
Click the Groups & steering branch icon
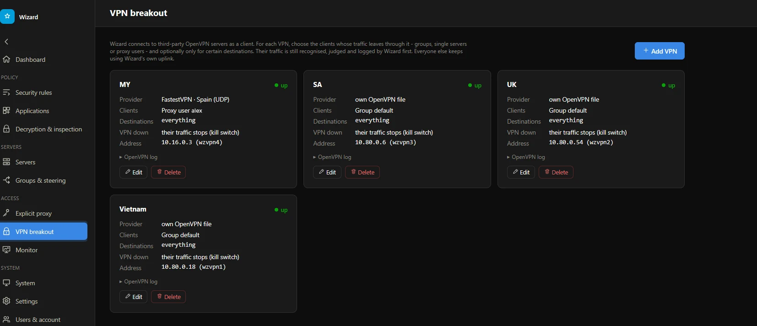(6, 180)
